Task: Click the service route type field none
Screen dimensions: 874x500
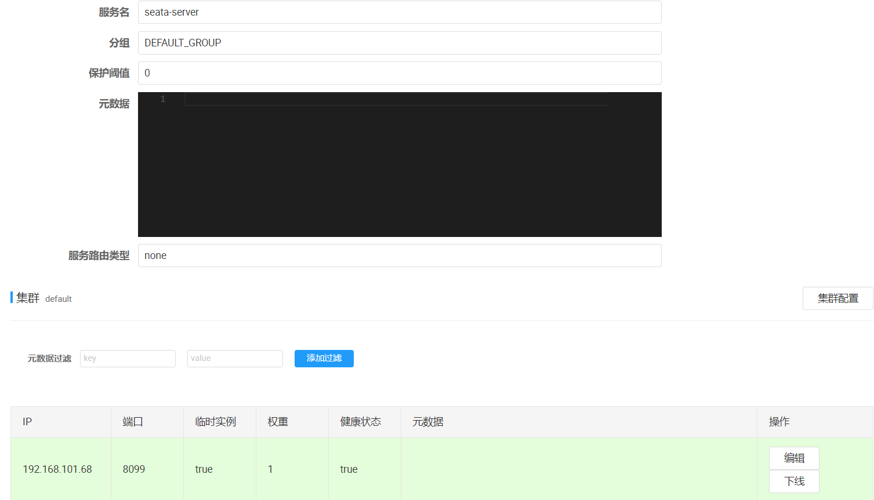Action: coord(400,256)
